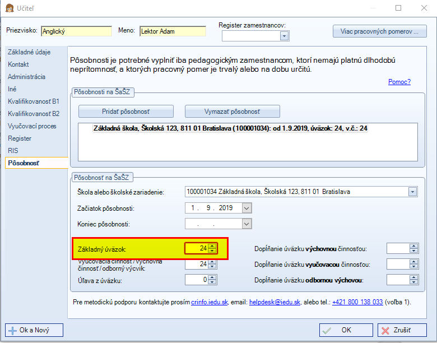Decrease Základný úväzok value with down arrow

[x=212, y=251]
